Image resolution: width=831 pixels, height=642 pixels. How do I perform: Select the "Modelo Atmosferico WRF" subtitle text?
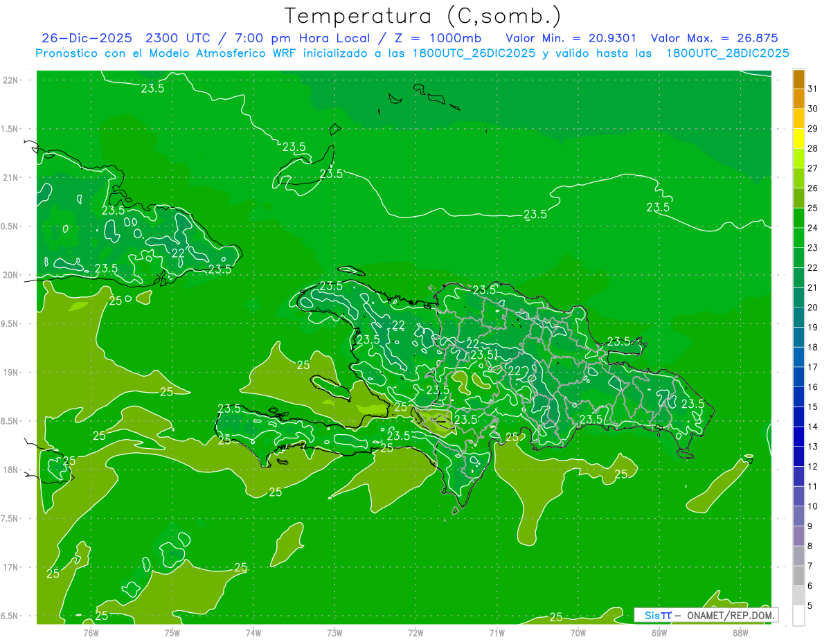222,53
